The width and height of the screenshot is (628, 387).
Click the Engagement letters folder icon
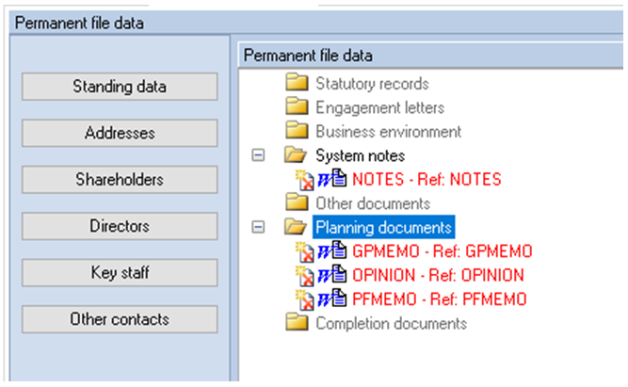click(297, 106)
